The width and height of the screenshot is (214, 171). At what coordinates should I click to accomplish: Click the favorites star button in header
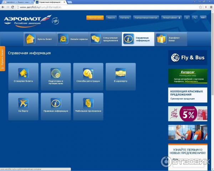pyautogui.click(x=187, y=18)
